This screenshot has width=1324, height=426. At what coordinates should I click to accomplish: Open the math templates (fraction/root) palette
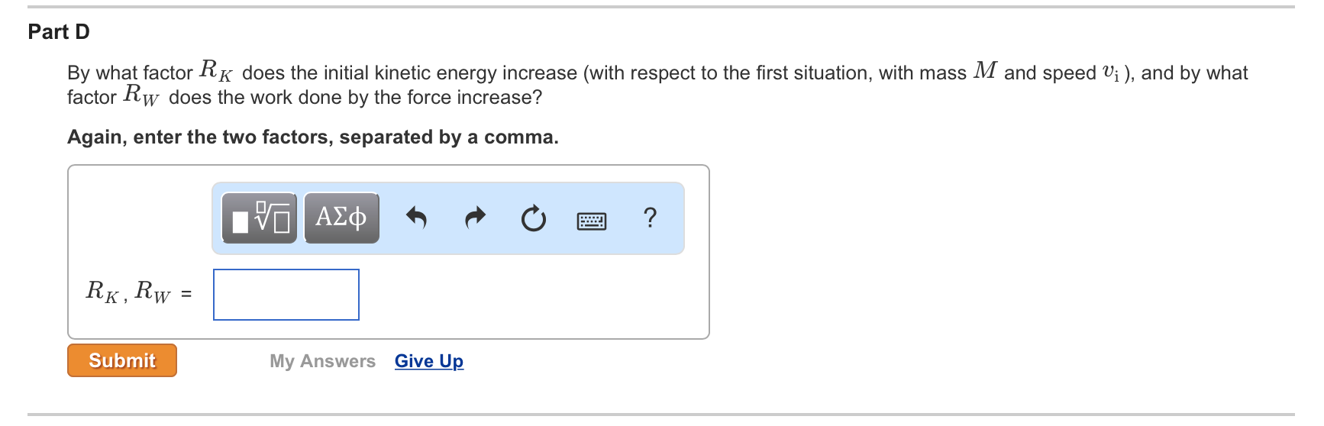pyautogui.click(x=259, y=218)
